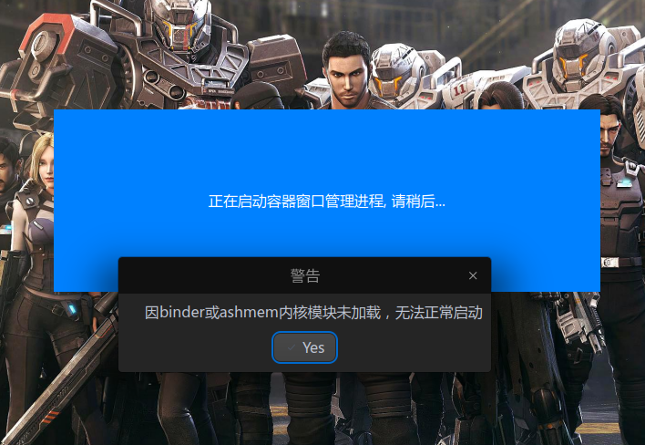Confirm the warning with the Yes button
The image size is (645, 445).
pyautogui.click(x=304, y=347)
